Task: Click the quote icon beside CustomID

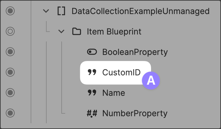Action: 92,72
